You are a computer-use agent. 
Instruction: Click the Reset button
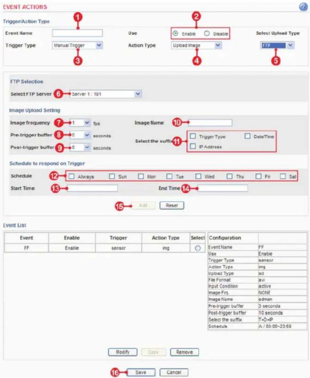172,206
